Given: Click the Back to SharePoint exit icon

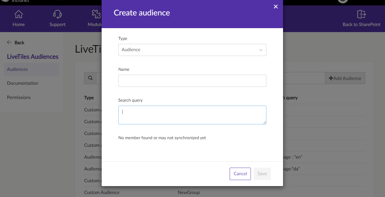Looking at the screenshot, I should click(361, 14).
